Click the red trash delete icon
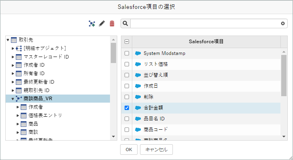 pos(112,23)
